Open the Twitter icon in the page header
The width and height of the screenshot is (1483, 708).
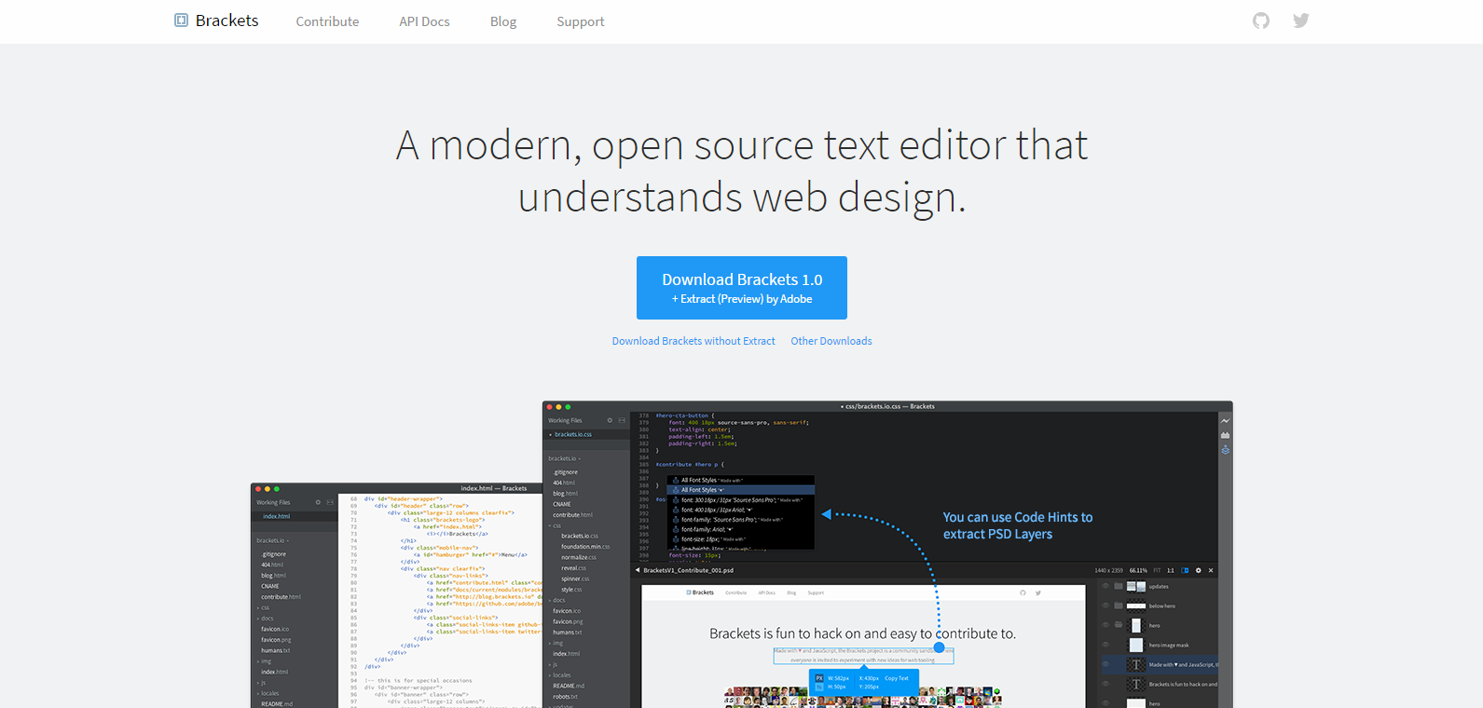click(x=1301, y=20)
